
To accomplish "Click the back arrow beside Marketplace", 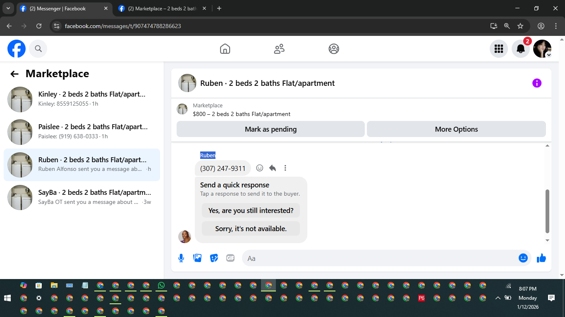I will pos(14,74).
